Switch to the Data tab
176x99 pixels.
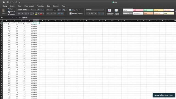[x=48, y=6]
